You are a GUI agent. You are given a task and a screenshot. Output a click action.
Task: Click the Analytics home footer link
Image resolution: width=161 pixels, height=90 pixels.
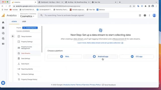(x=69, y=85)
